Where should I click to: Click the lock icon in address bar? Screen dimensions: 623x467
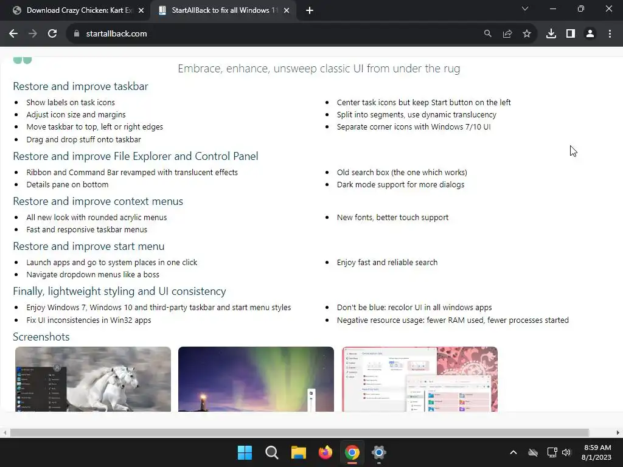coord(77,34)
